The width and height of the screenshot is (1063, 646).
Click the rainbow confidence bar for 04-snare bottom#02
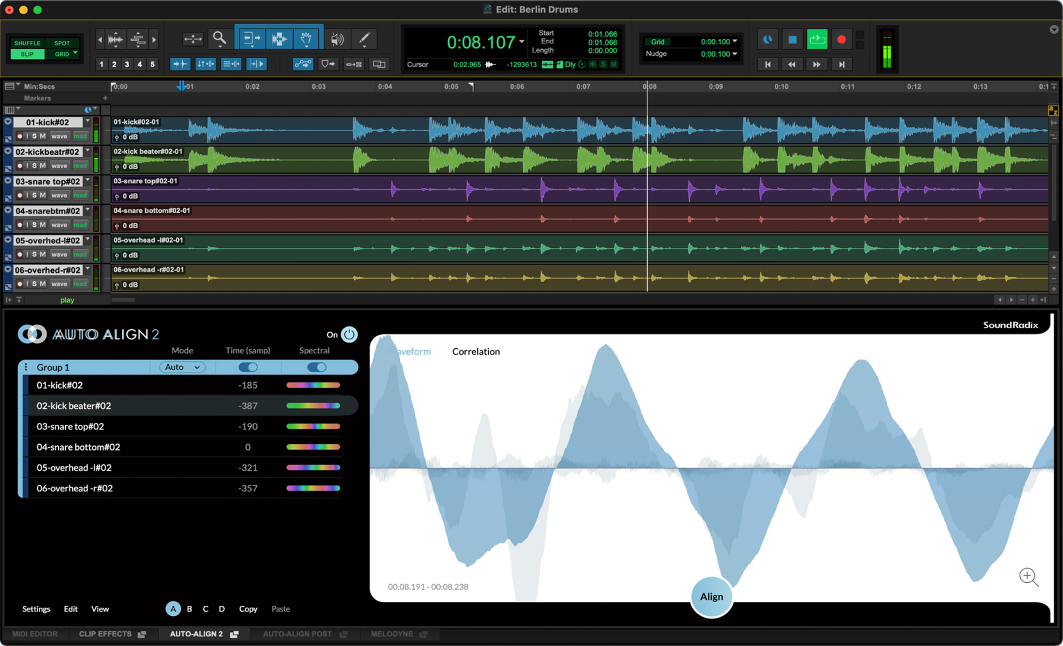313,447
